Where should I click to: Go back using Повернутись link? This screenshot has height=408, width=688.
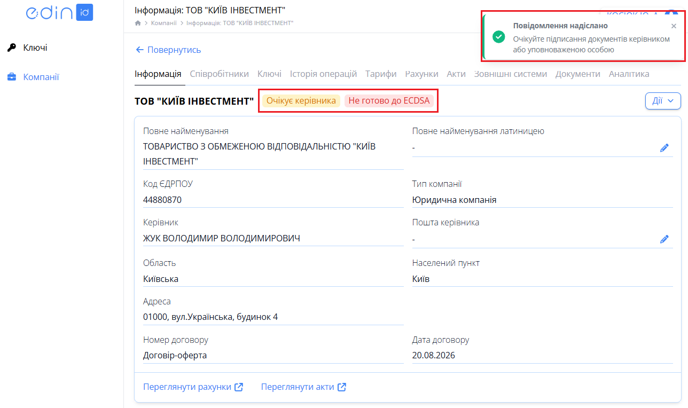[168, 50]
